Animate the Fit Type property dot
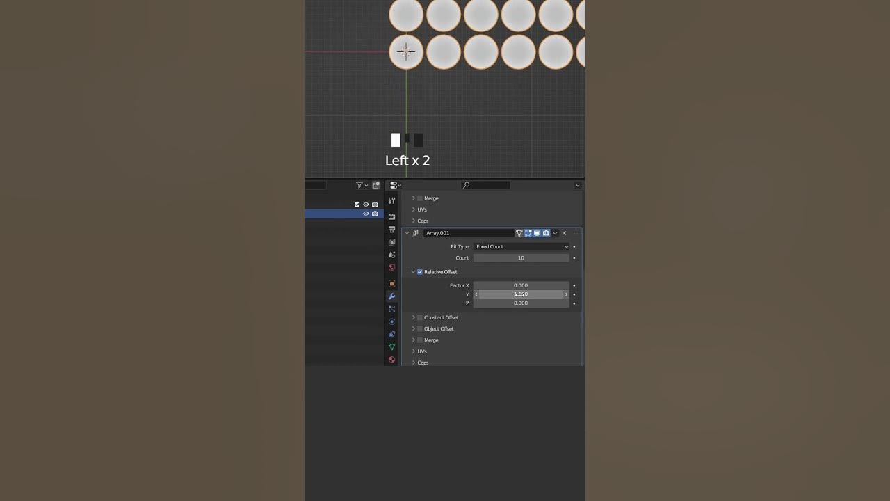Viewport: 890px width, 501px height. (x=574, y=246)
